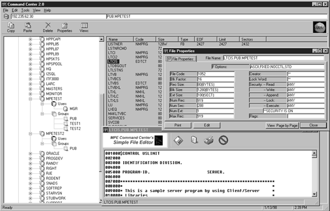
Task: Click the File Code value 1052
Action: [215, 74]
